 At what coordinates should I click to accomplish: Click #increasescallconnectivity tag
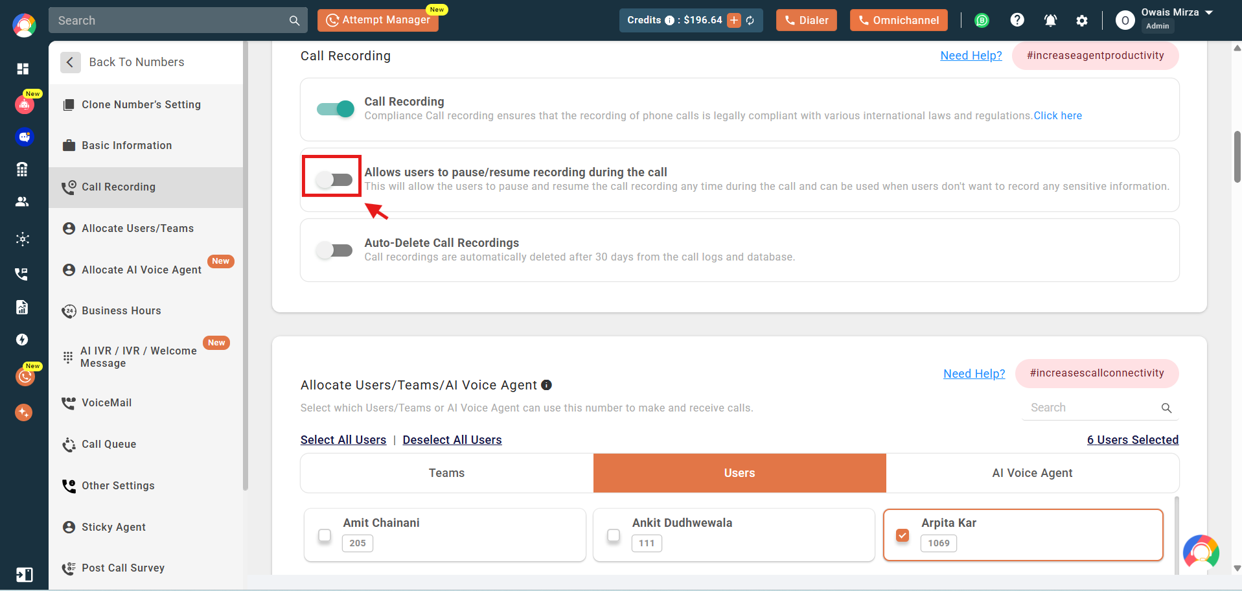pos(1097,373)
